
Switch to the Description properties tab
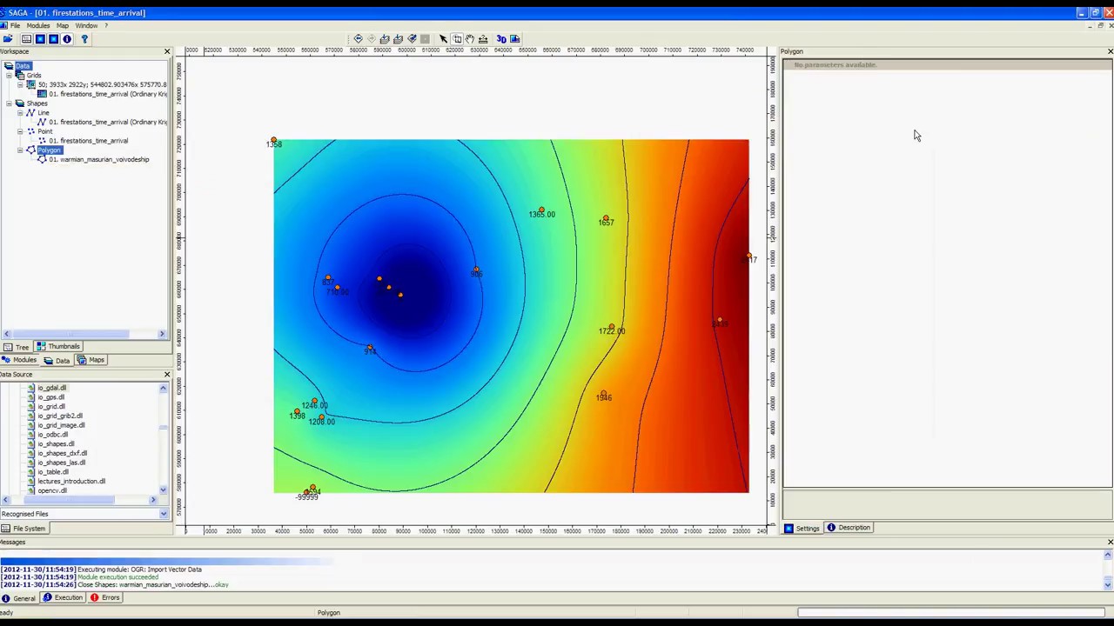pos(849,528)
